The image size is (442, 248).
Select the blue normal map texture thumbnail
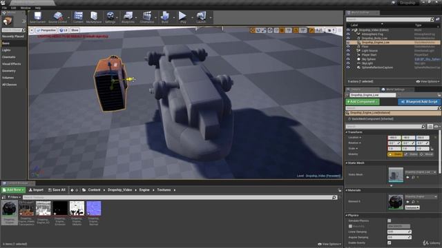click(94, 208)
